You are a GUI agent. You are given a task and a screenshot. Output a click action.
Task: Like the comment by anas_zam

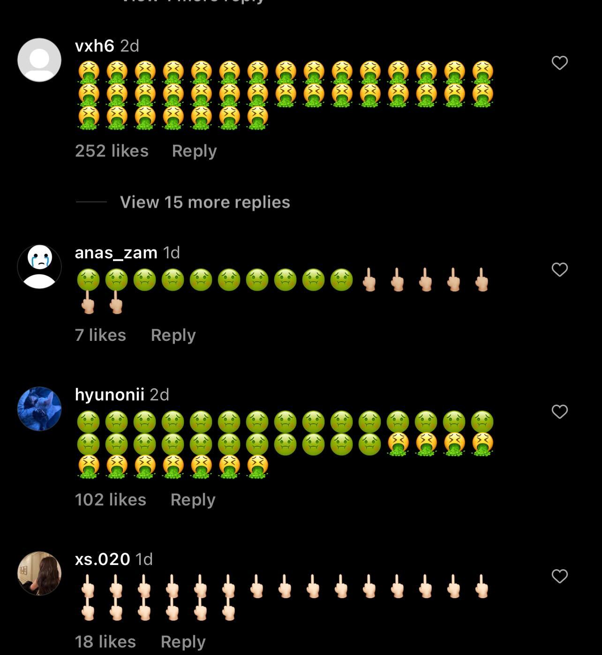pos(559,270)
